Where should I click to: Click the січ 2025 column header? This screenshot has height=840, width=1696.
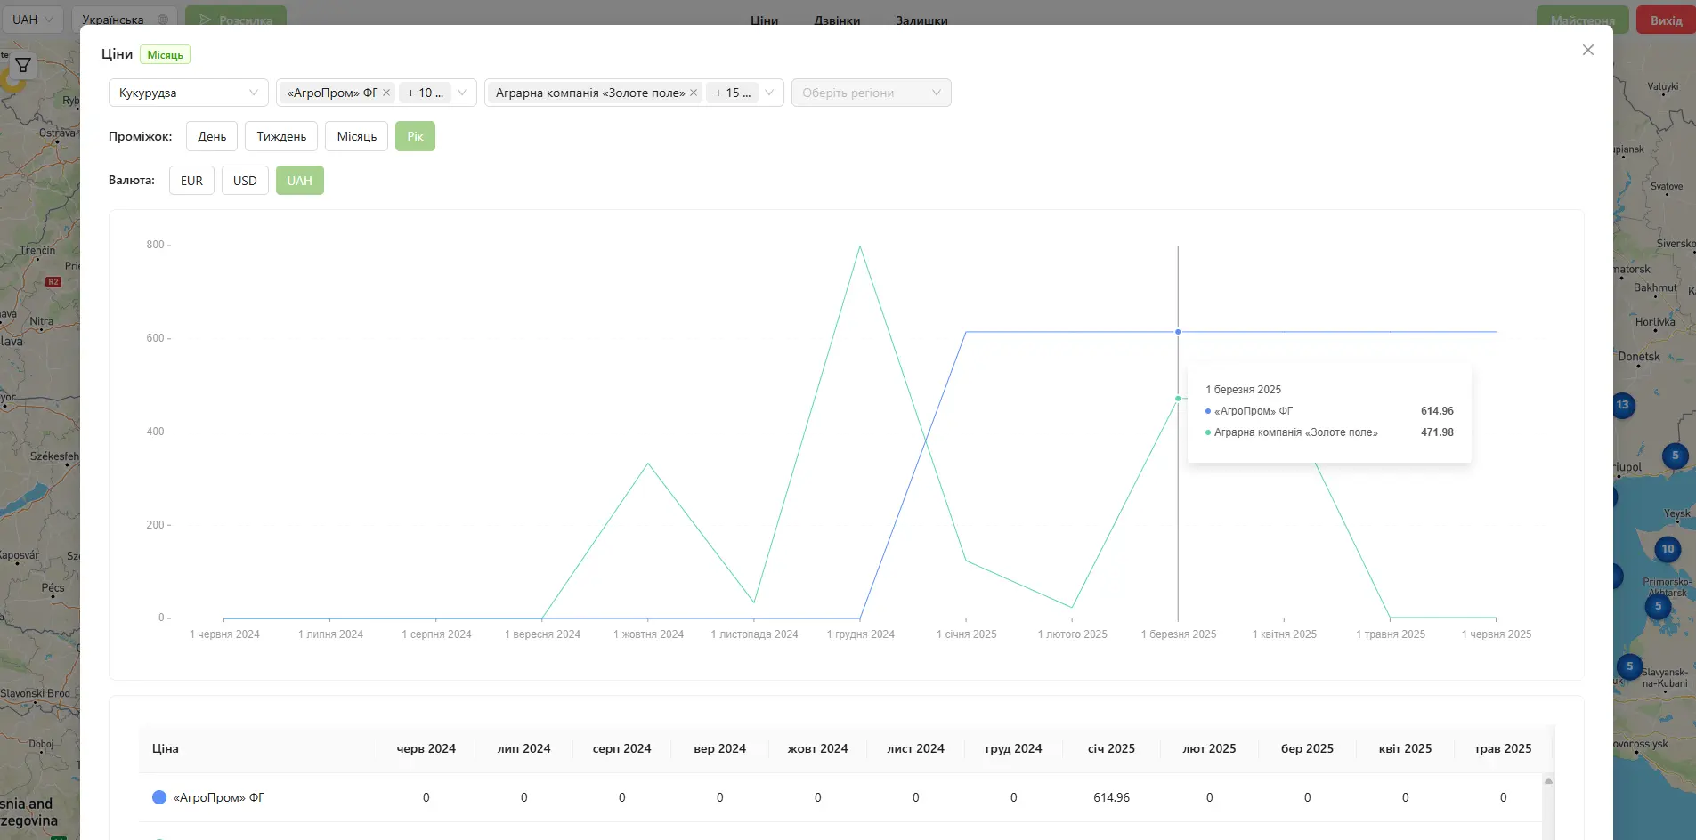tap(1111, 748)
